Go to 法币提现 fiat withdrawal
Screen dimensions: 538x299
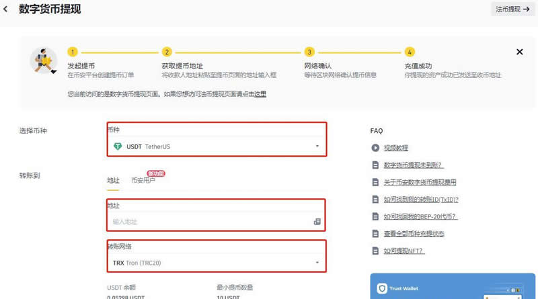512,9
